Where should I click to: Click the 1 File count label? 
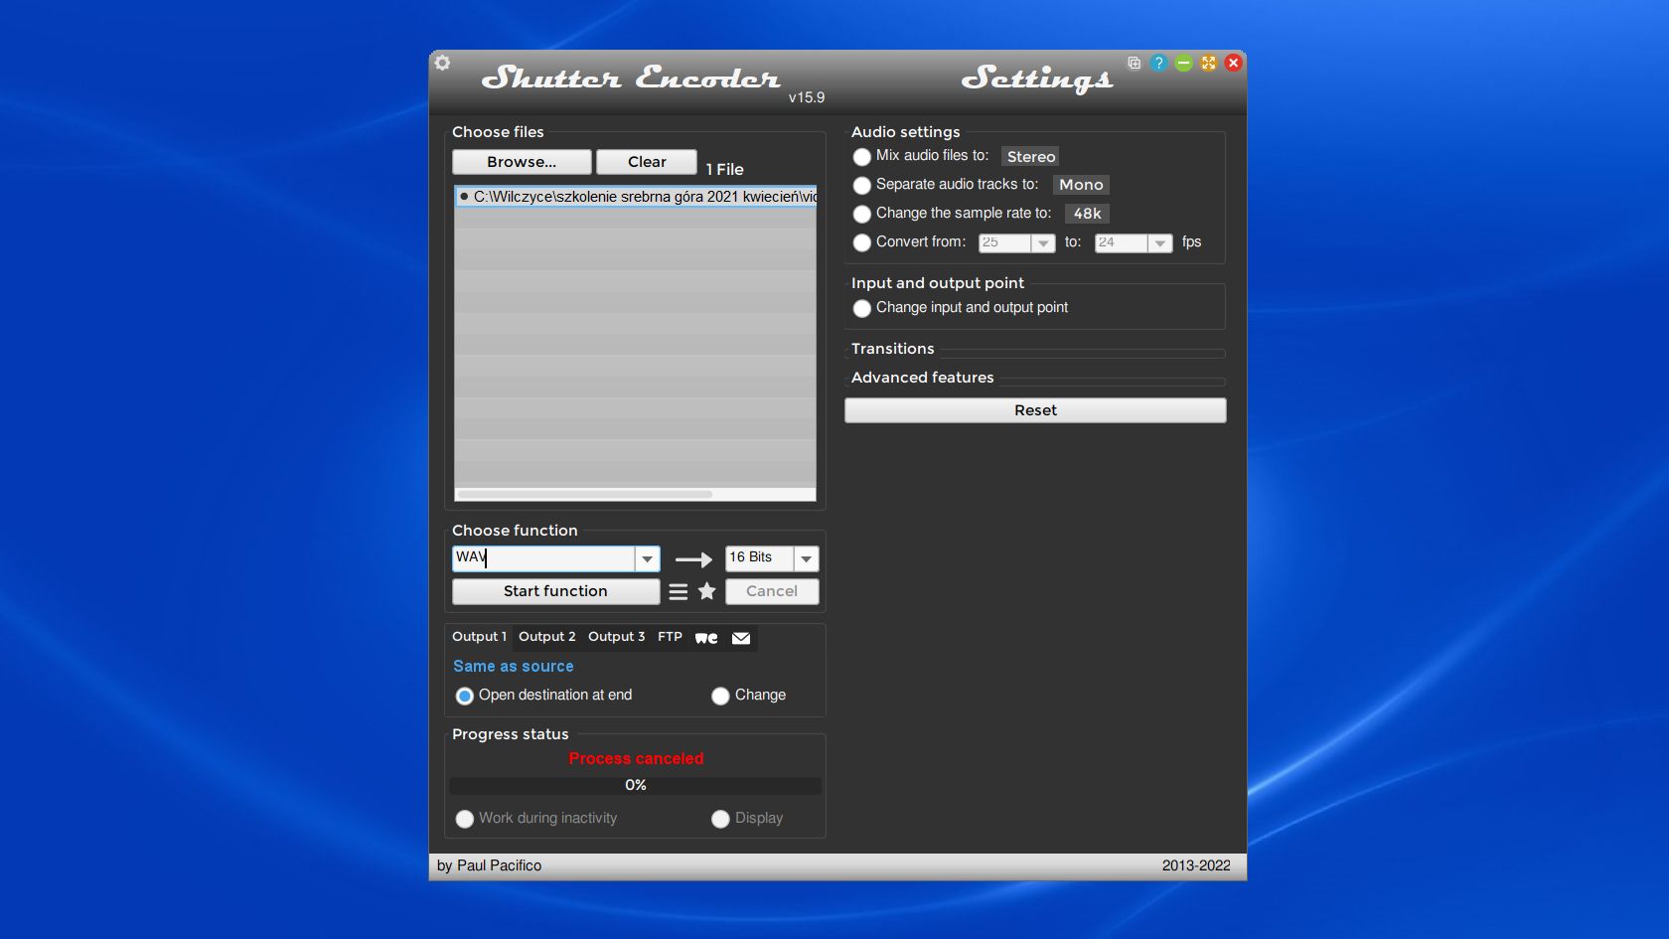(x=724, y=170)
